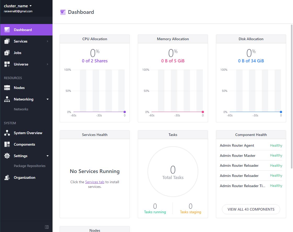The image size is (293, 232).
Task: Click the Components layout icon
Action: coord(7,144)
